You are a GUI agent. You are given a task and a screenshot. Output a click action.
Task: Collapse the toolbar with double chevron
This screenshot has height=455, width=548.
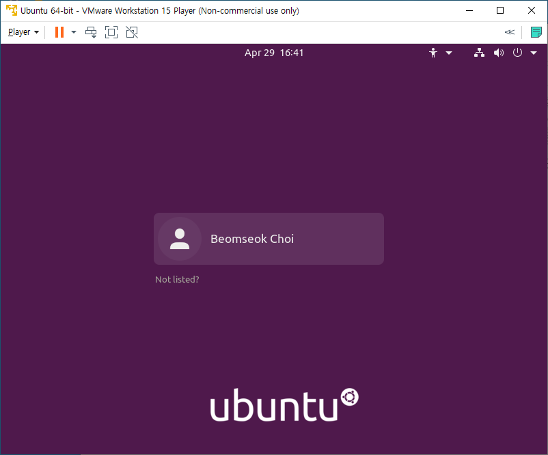pos(510,32)
